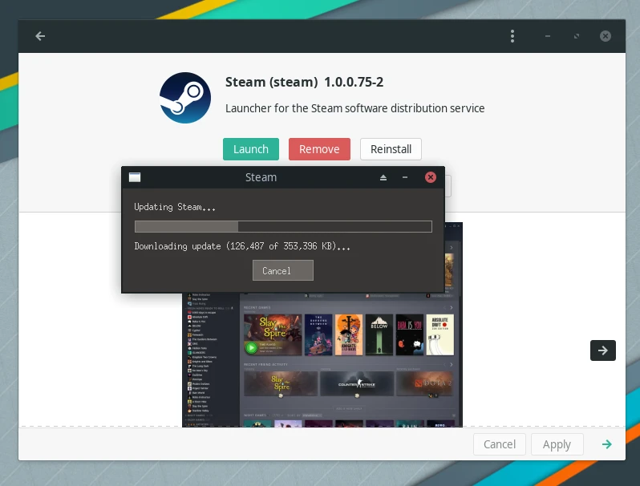Image resolution: width=640 pixels, height=486 pixels.
Task: Click Cancel in the bottom bar
Action: 500,444
